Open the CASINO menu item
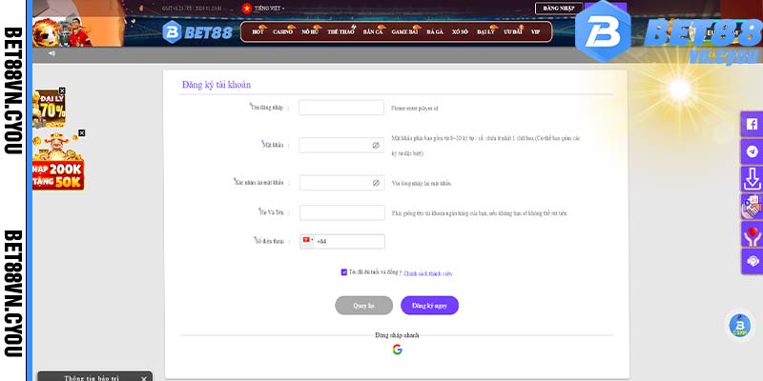Screen dimensions: 763x381 (x=283, y=31)
